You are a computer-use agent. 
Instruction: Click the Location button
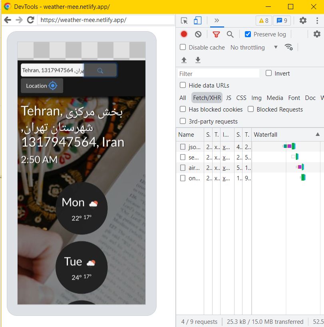[42, 86]
